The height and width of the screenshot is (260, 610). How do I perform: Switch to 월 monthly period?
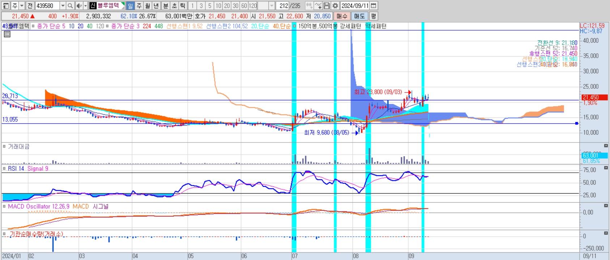click(148, 6)
